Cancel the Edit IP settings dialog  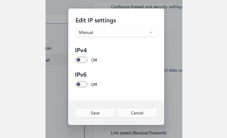coord(137,113)
